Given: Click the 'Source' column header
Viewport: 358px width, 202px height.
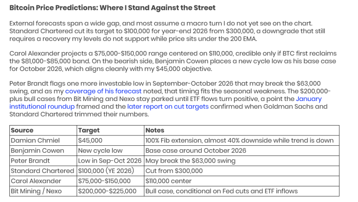Looking at the screenshot, I should (x=43, y=130).
